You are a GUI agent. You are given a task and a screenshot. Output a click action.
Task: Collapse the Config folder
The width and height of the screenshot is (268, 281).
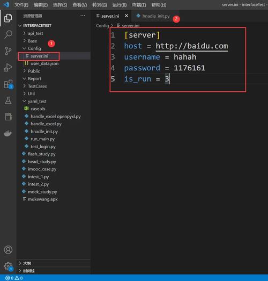[x=34, y=48]
